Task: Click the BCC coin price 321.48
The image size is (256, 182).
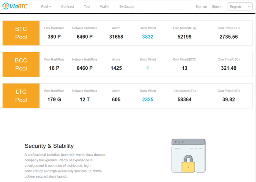Action: pos(228,68)
